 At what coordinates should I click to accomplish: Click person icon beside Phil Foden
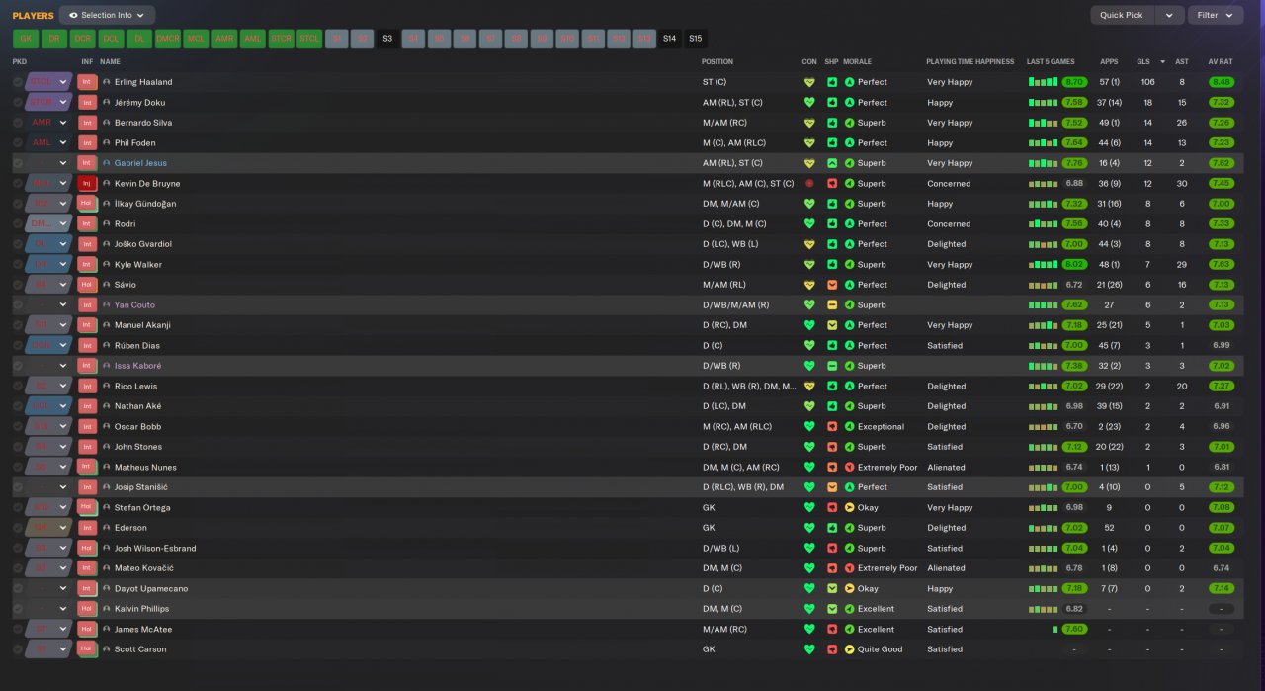(x=107, y=142)
